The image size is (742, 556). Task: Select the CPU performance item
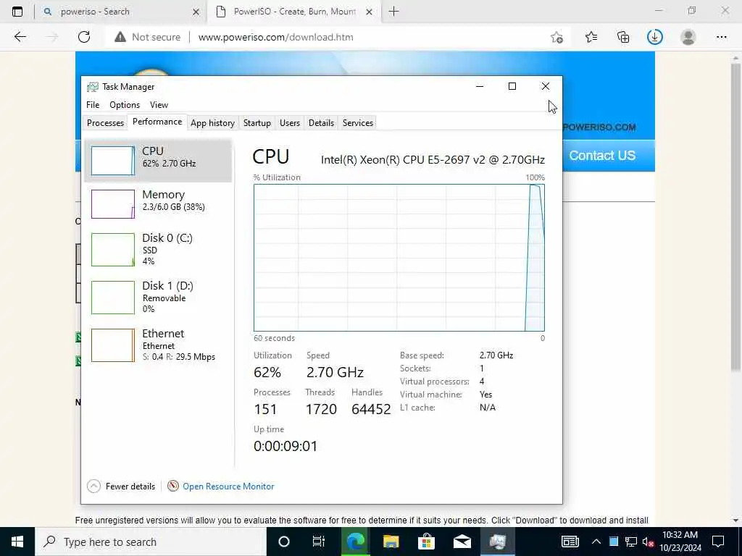[x=158, y=161]
